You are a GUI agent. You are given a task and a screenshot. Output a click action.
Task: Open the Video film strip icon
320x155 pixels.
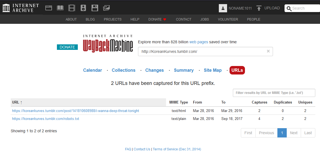coord(72,8)
